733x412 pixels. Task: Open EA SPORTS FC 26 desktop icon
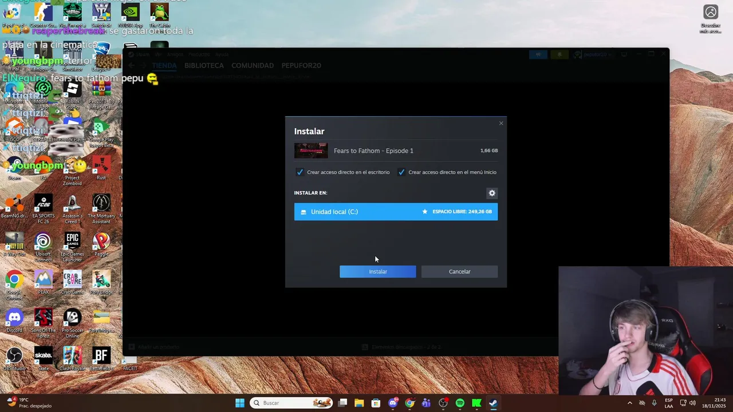[43, 209]
